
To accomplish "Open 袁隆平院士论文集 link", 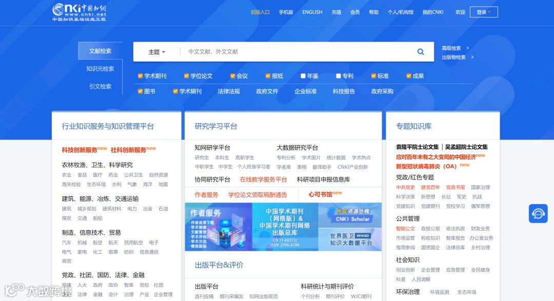I will pos(417,147).
